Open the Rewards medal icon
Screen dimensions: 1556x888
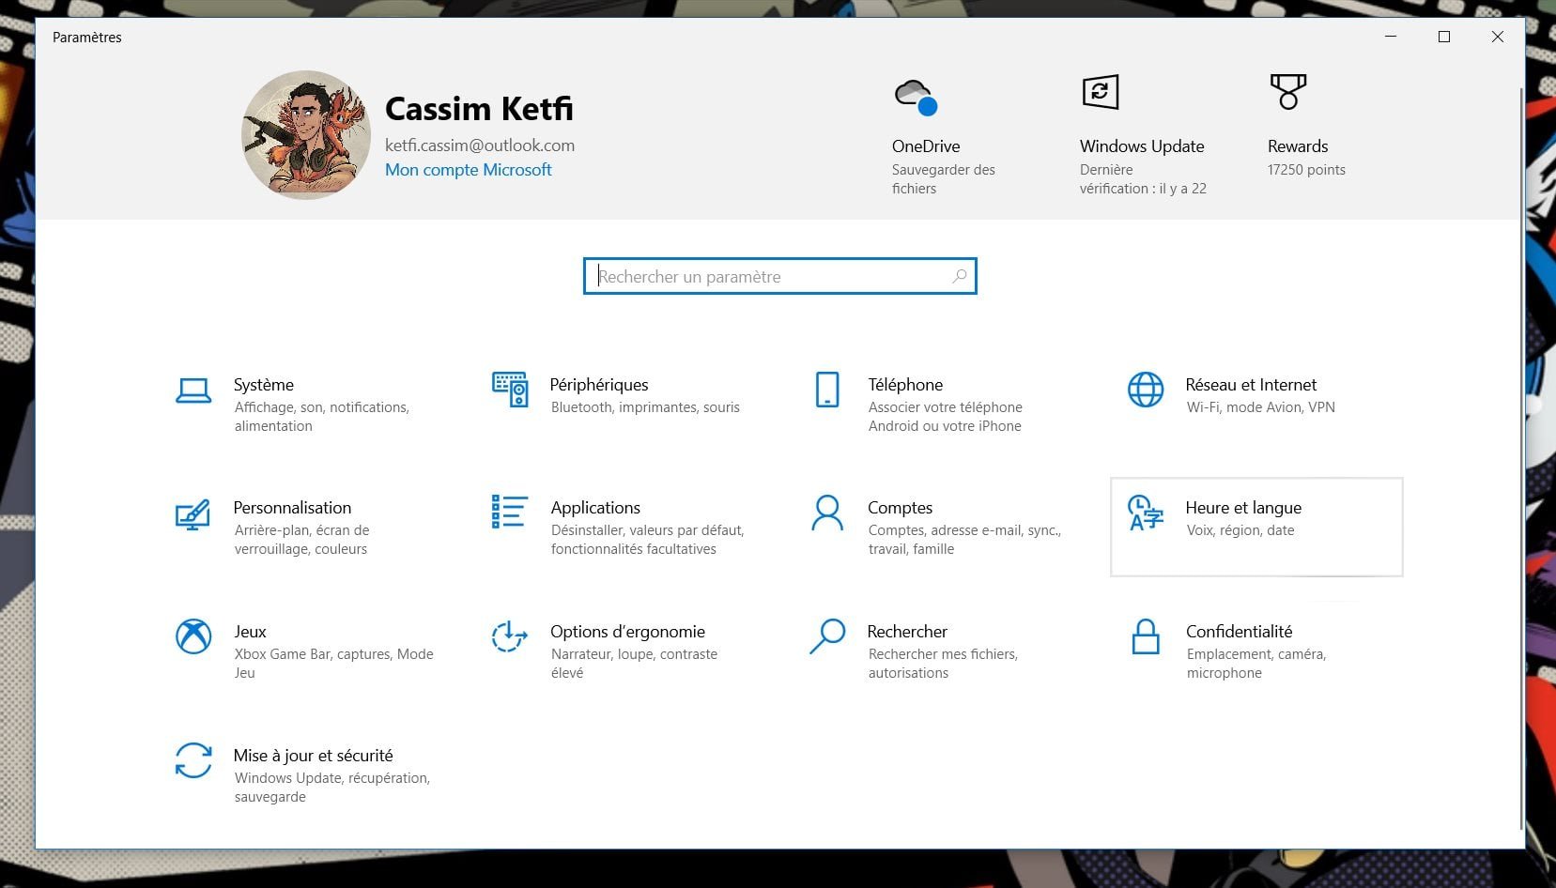[1288, 92]
